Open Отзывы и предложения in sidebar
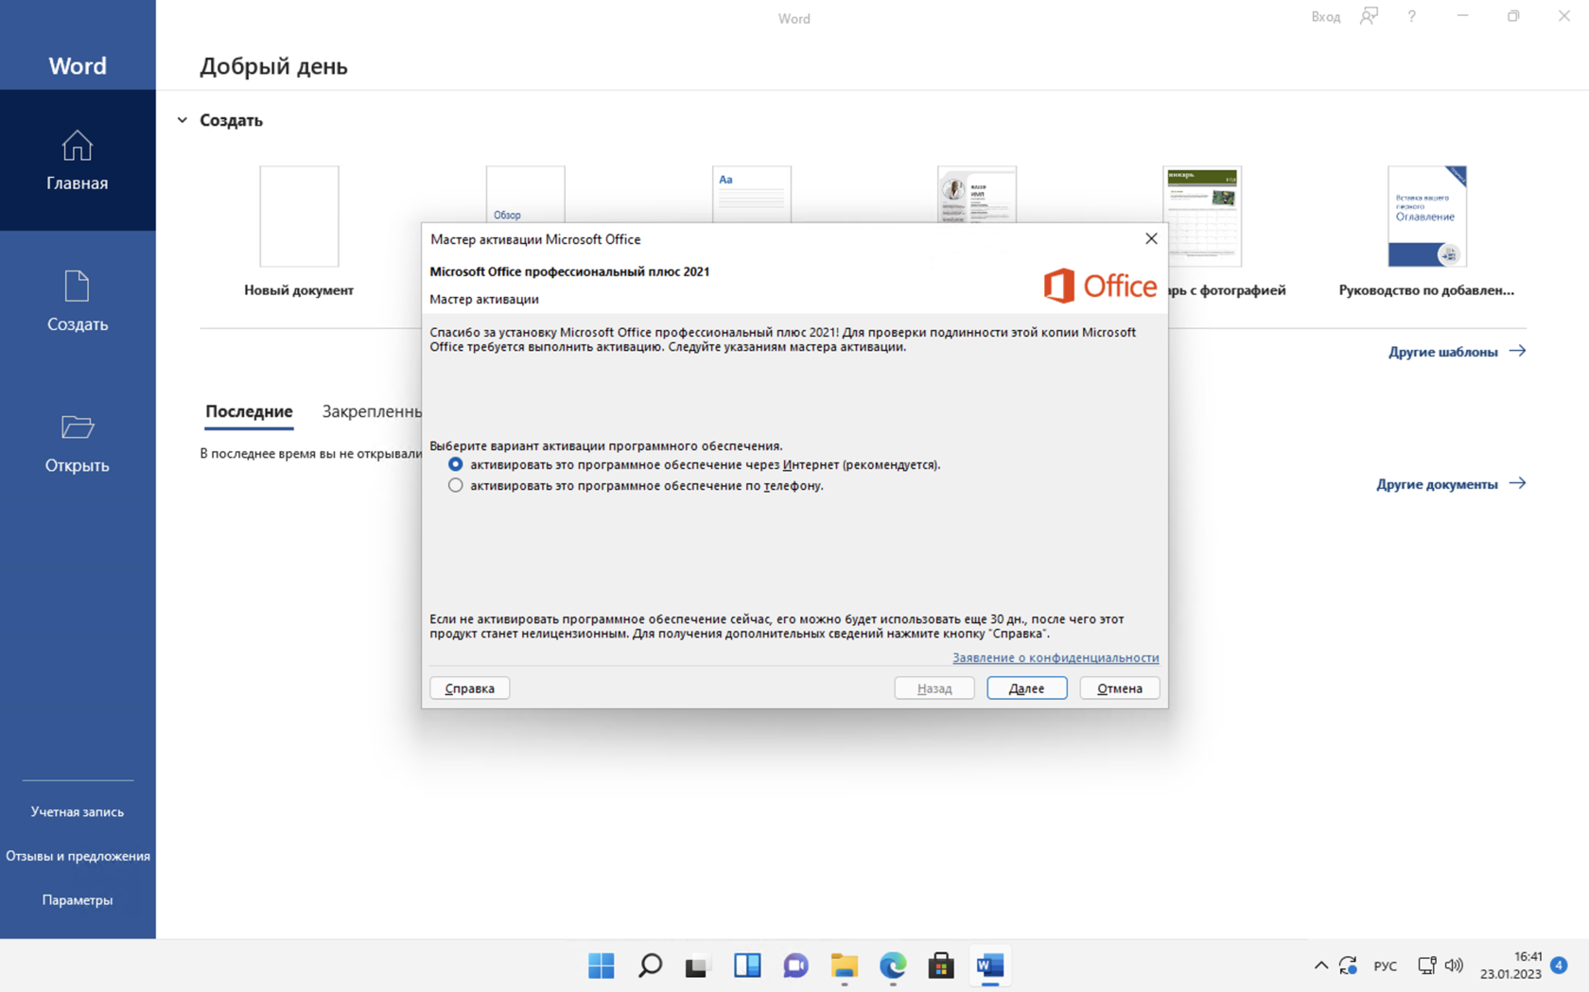 78,856
